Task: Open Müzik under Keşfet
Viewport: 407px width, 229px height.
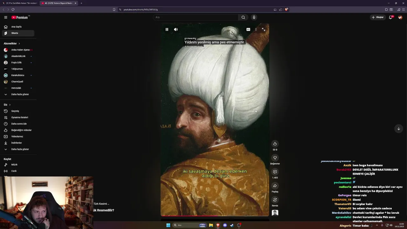Action: 18,165
